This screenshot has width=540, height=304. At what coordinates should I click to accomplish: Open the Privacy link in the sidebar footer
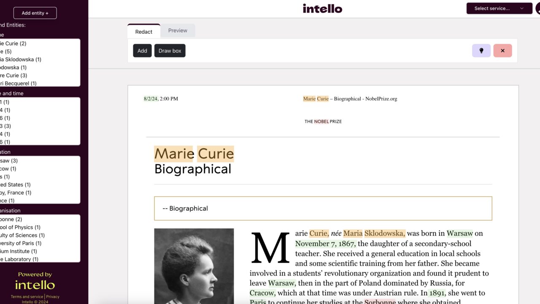(53, 297)
